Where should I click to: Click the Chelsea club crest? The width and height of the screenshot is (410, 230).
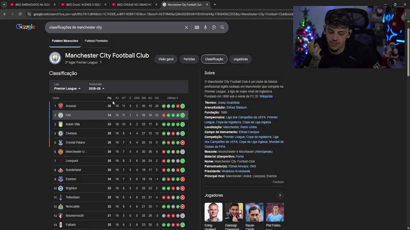tap(61, 134)
